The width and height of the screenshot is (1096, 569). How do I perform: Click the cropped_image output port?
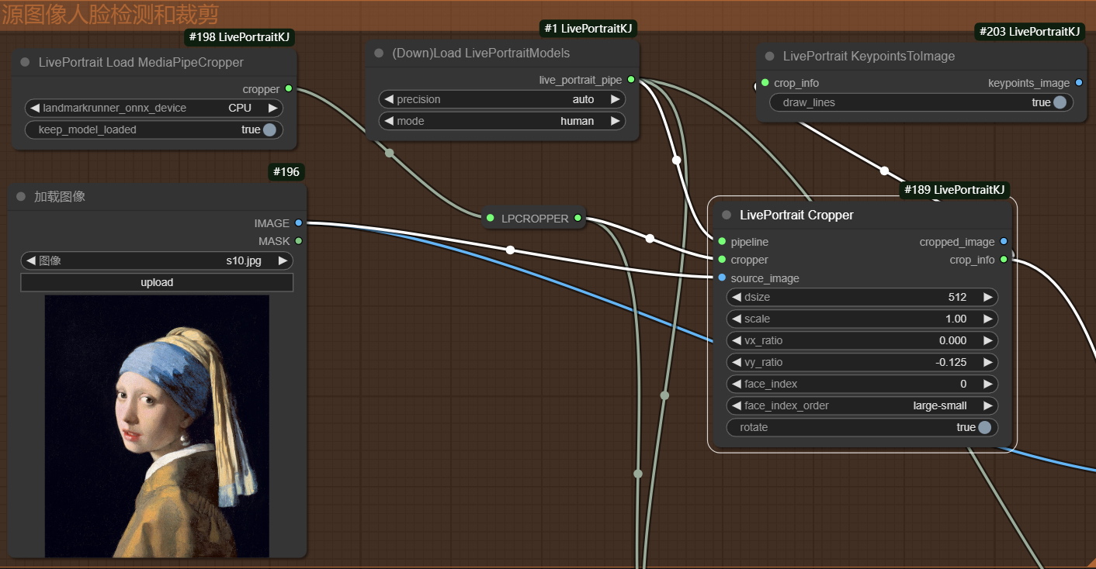(x=1004, y=242)
